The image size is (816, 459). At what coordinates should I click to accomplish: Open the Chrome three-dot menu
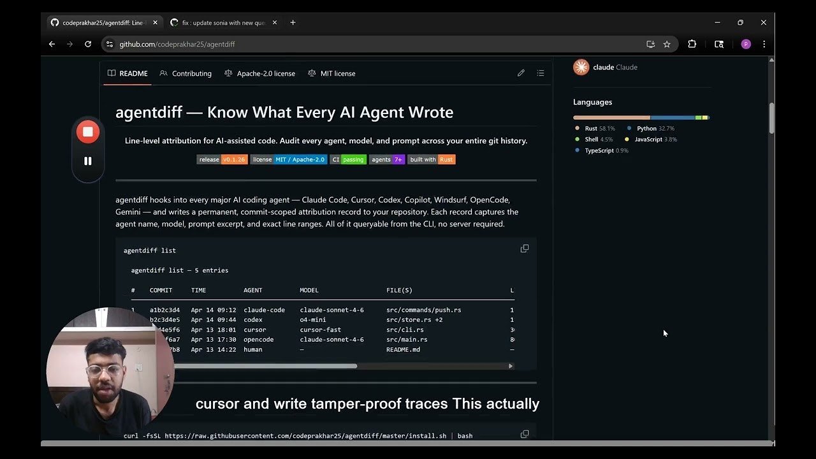click(x=764, y=44)
